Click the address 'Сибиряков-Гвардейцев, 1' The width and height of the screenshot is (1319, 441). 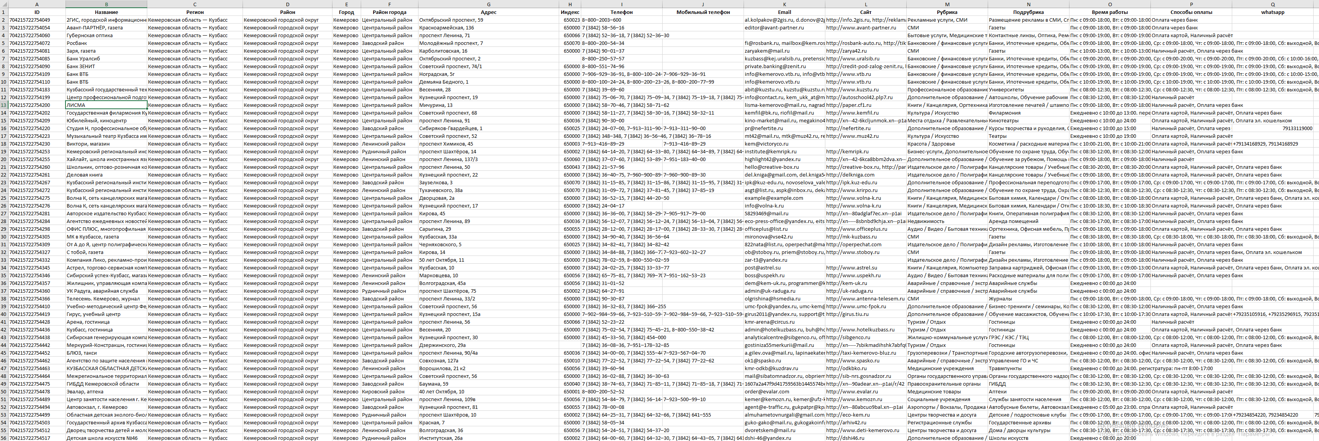(488, 129)
